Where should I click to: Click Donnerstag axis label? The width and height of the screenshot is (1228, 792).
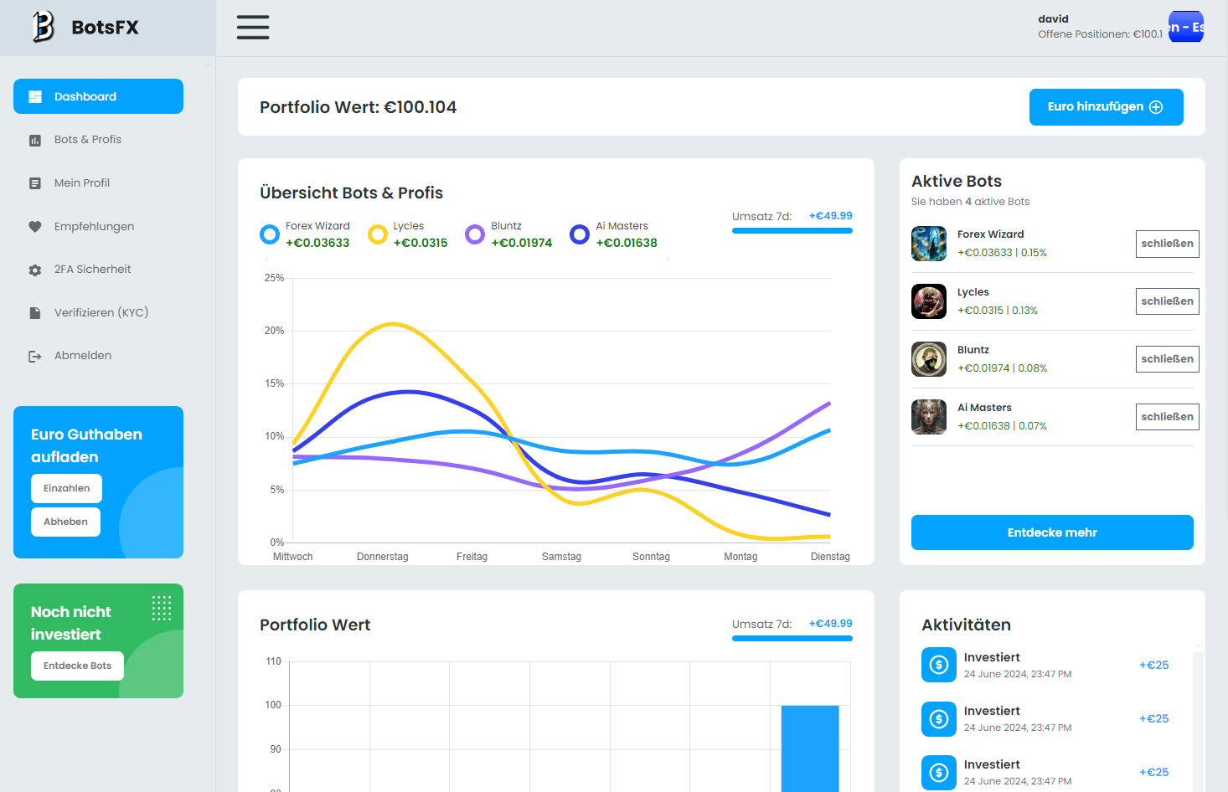(382, 557)
